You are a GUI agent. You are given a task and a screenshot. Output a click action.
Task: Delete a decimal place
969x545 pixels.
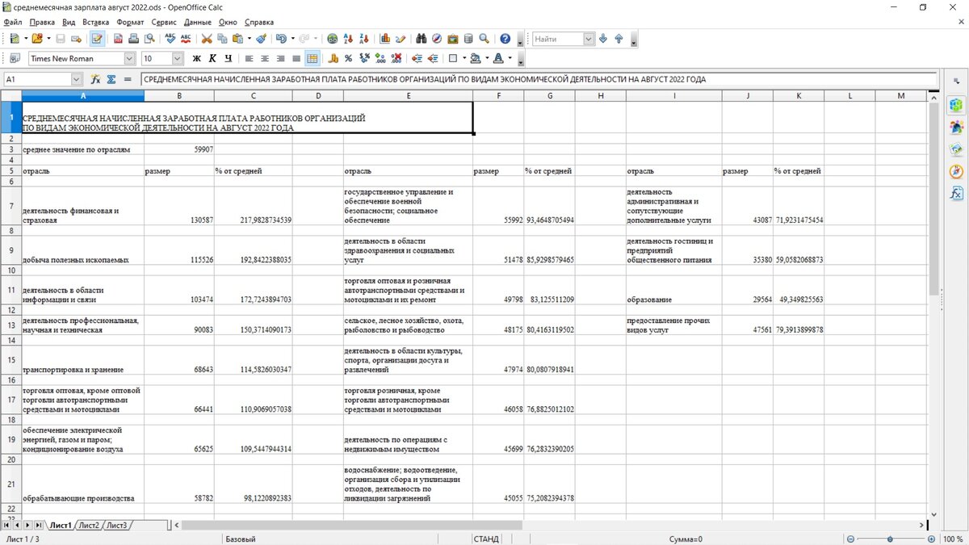pyautogui.click(x=396, y=58)
